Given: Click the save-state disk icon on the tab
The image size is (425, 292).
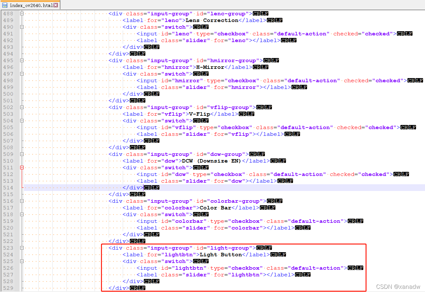Looking at the screenshot, I should coord(5,5).
